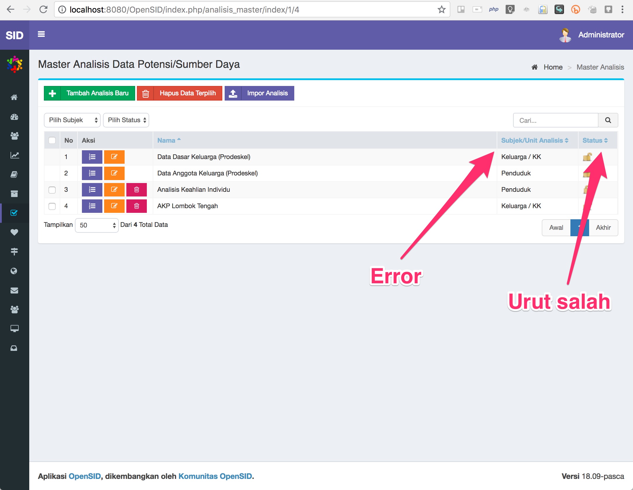Open the Tampilkan 50 rows dropdown
The image size is (633, 490).
[97, 225]
